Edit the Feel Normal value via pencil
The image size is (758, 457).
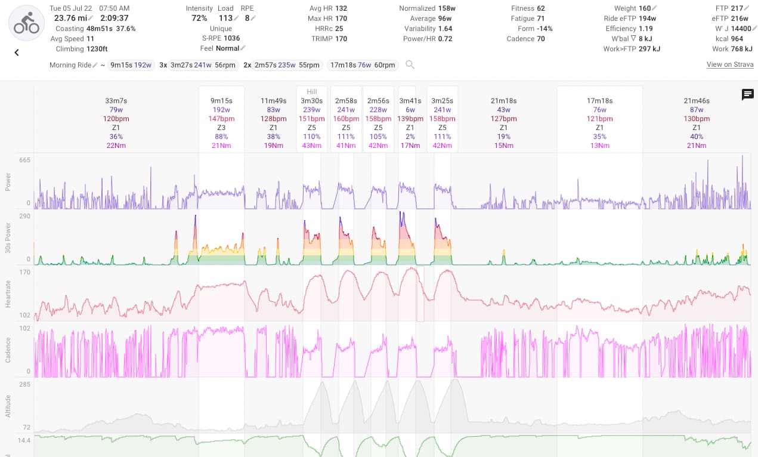243,48
